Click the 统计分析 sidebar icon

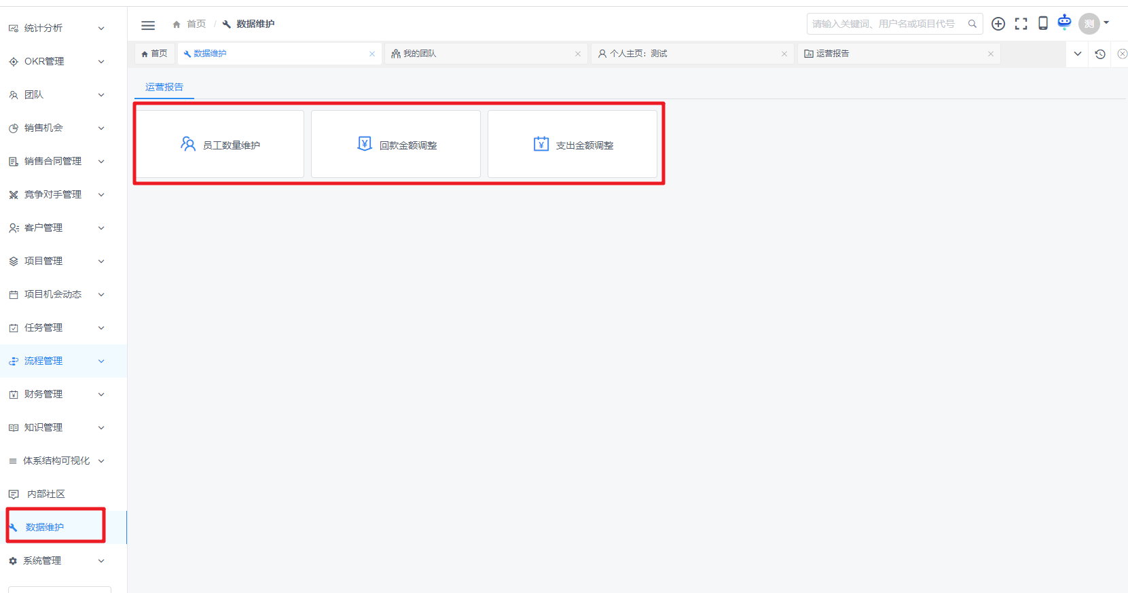pos(14,29)
